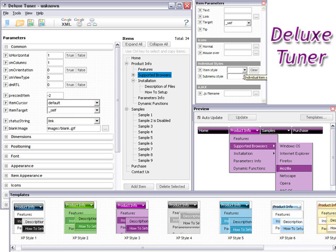Click the browse button beside blankImage field

click(x=106, y=128)
